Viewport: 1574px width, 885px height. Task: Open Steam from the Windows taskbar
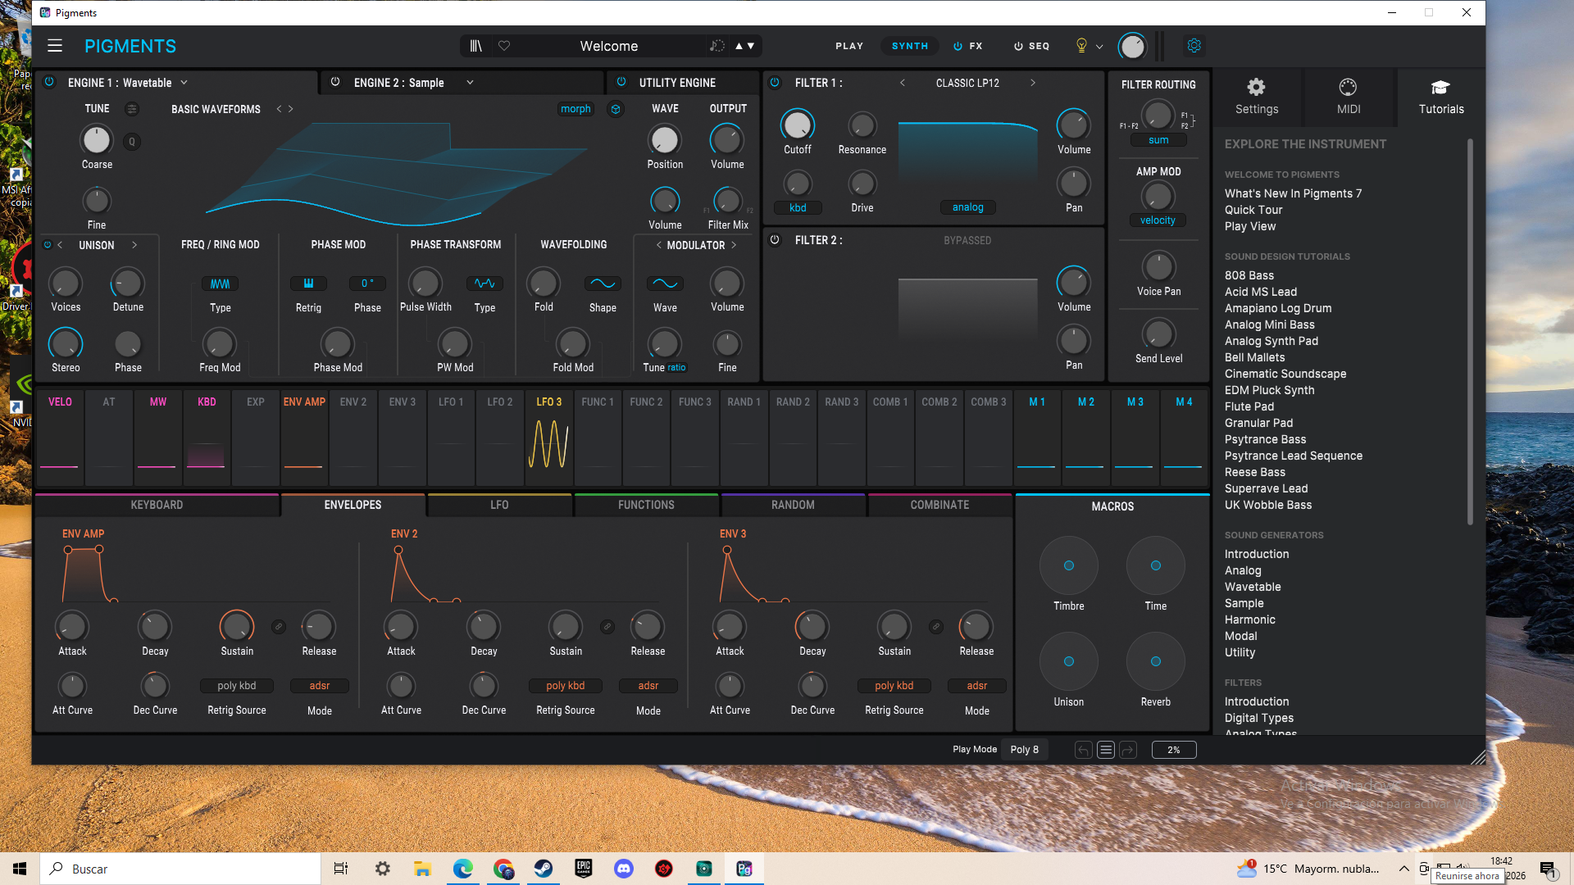tap(543, 869)
